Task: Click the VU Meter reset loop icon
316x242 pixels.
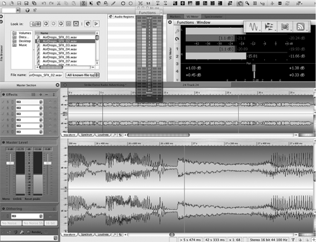Action: pyautogui.click(x=177, y=39)
